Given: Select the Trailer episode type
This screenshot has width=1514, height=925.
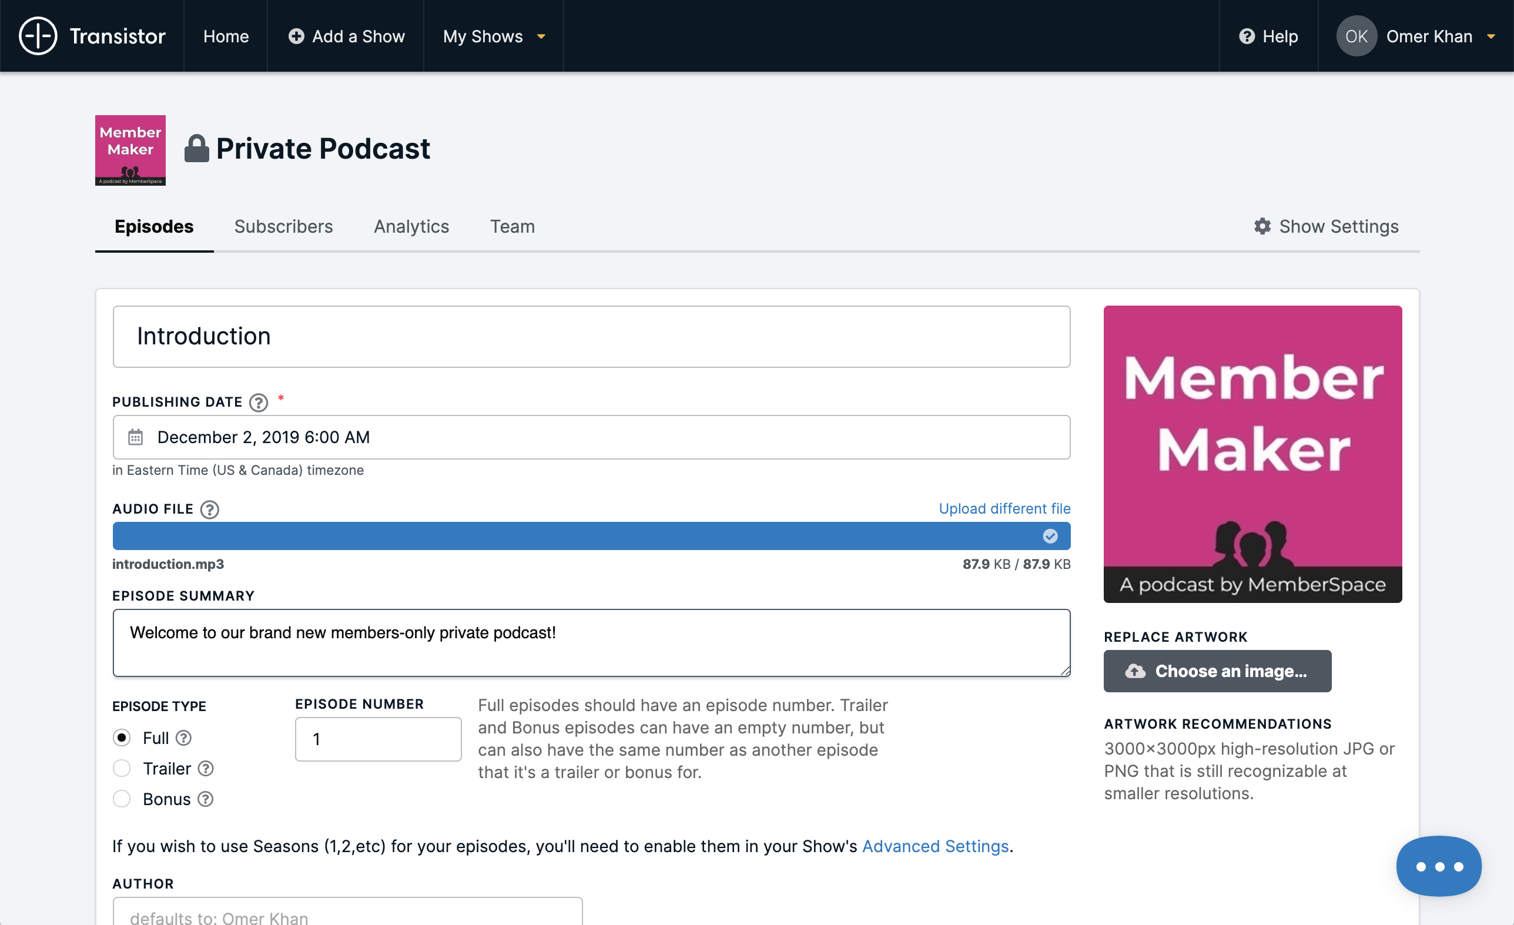Looking at the screenshot, I should click(122, 768).
